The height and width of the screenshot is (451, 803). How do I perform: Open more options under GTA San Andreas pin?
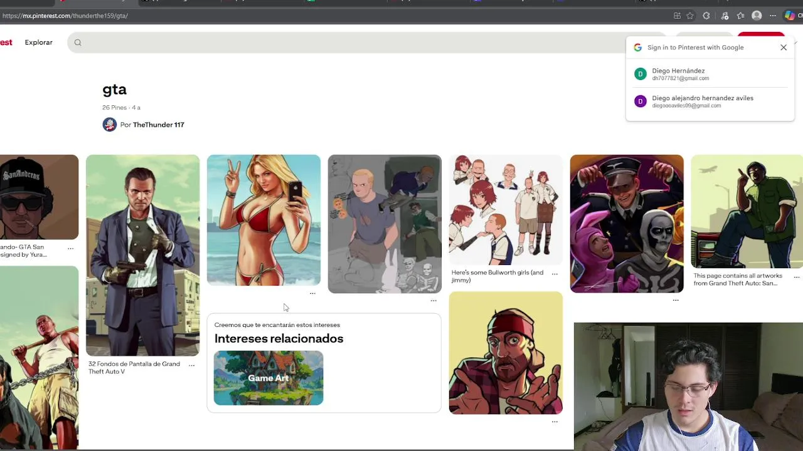pyautogui.click(x=70, y=249)
